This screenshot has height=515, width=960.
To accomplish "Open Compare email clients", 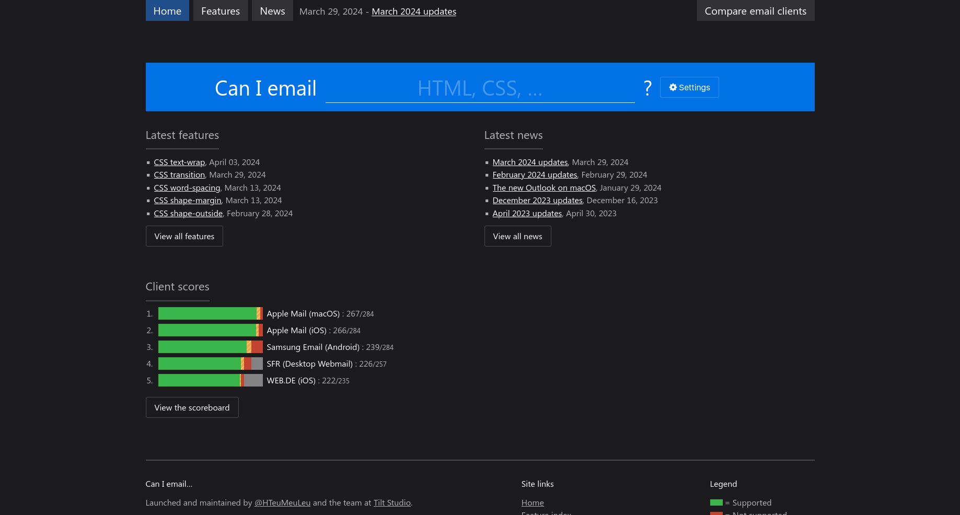I will pyautogui.click(x=755, y=10).
